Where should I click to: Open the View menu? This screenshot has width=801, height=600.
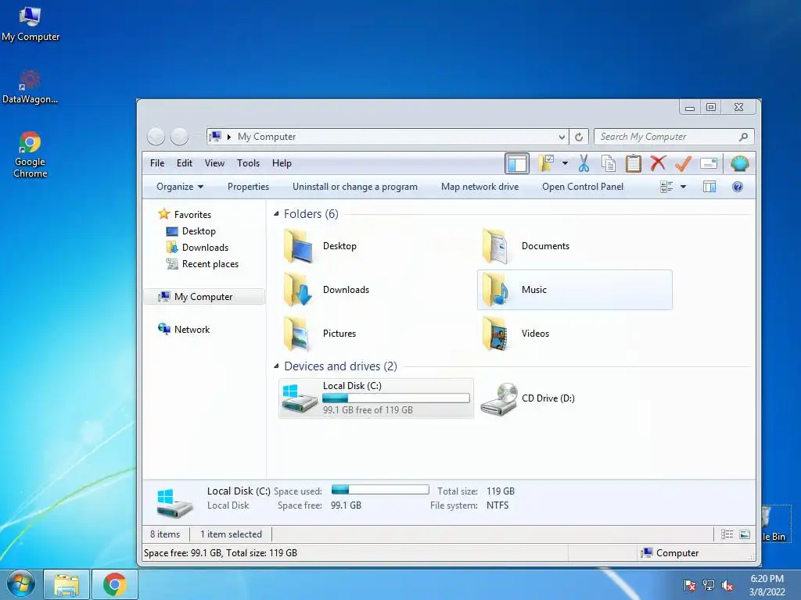[x=214, y=163]
